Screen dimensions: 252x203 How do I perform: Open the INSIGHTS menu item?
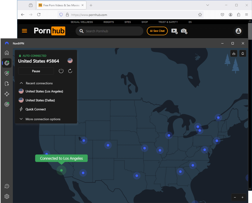click(x=108, y=22)
